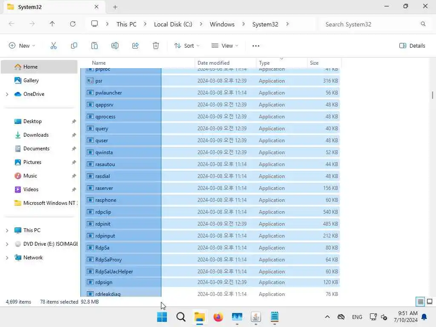The width and height of the screenshot is (436, 327).
Task: Add a new tab with plus button
Action: tap(115, 7)
